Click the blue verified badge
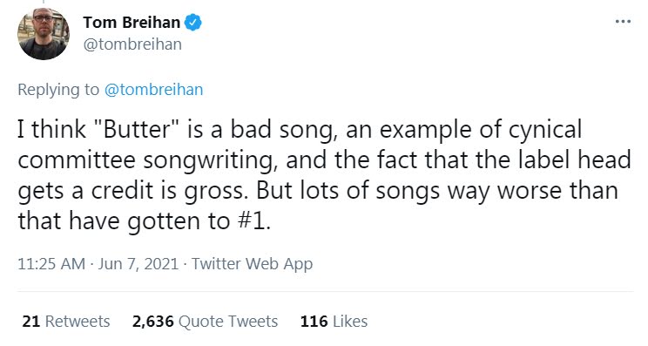 [x=192, y=23]
